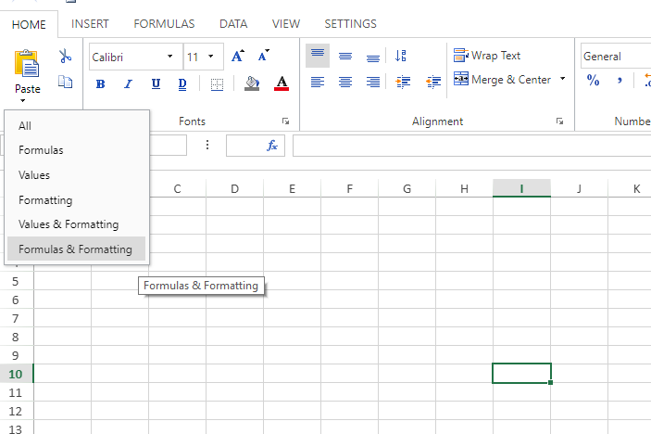Open the cell borders icon
The height and width of the screenshot is (434, 651).
[x=217, y=84]
